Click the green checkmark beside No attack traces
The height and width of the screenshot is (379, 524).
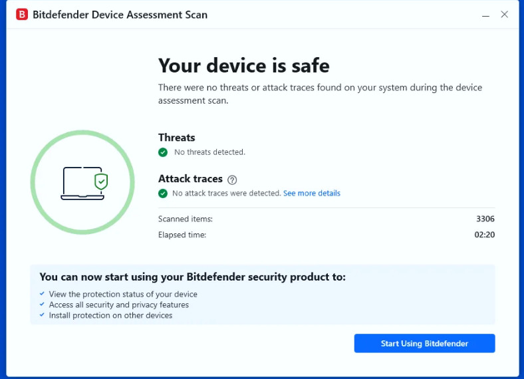coord(163,193)
